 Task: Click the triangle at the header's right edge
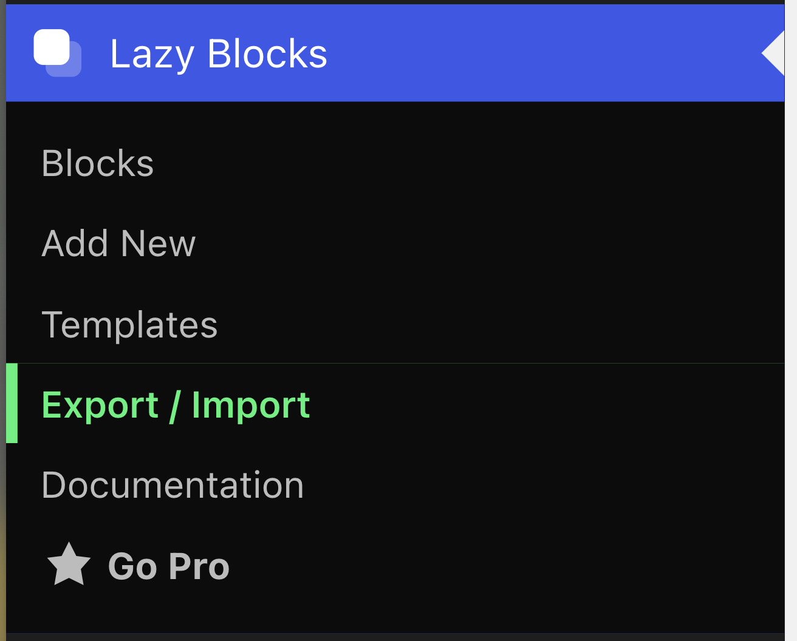pyautogui.click(x=773, y=53)
